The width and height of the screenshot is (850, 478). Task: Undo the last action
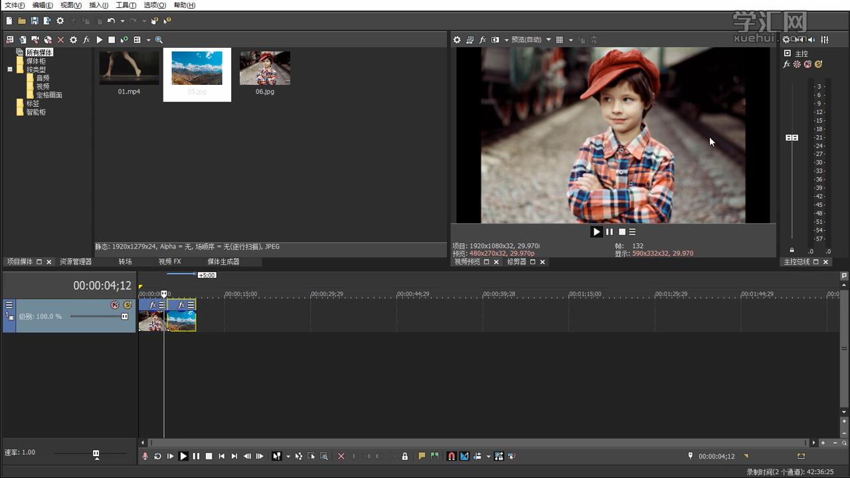[x=111, y=21]
